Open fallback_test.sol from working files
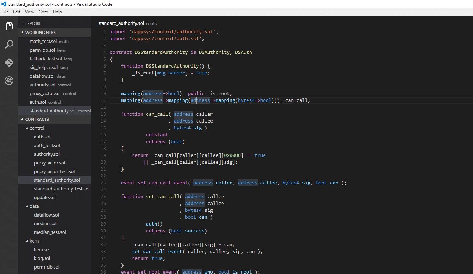473x274 pixels. (46, 59)
